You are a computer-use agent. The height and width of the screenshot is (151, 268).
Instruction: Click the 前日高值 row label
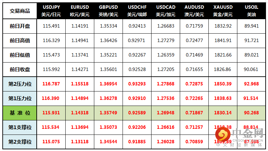[20, 40]
